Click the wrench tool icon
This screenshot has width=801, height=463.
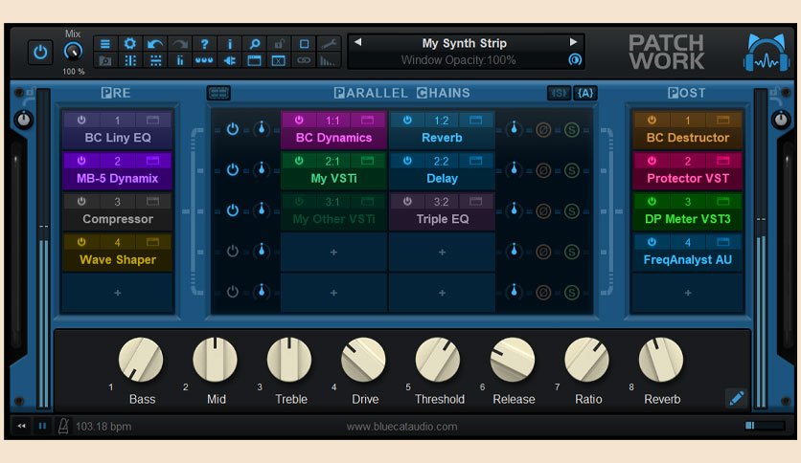pos(329,44)
